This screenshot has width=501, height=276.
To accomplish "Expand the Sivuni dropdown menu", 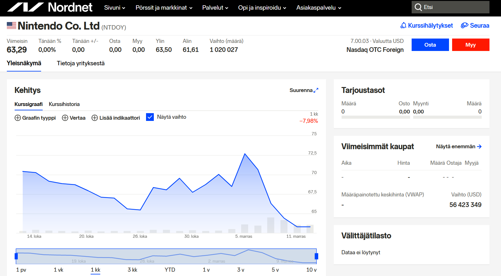I will 114,8.
